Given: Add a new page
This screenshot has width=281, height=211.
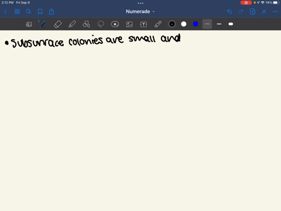Looking at the screenshot, I should click(x=252, y=12).
